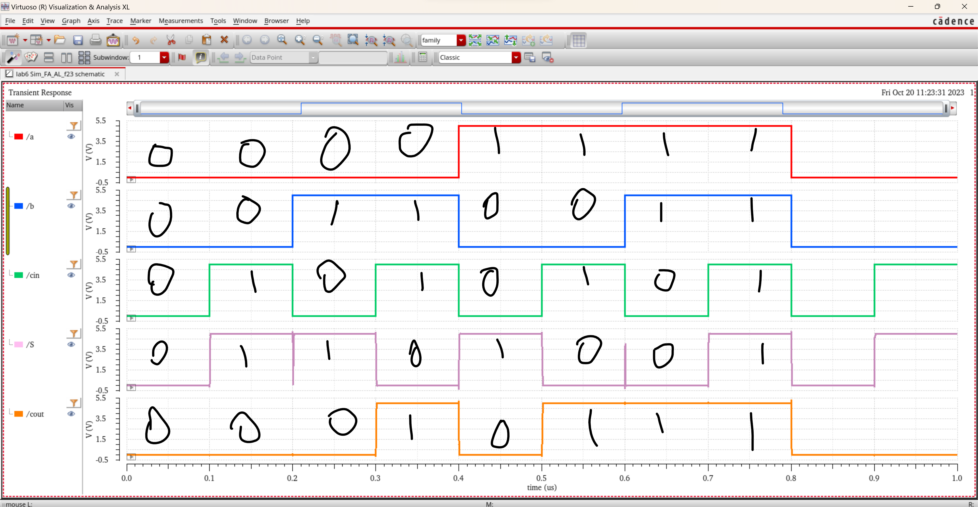The height and width of the screenshot is (507, 978).
Task: Click the scissors Cut icon
Action: click(x=171, y=40)
